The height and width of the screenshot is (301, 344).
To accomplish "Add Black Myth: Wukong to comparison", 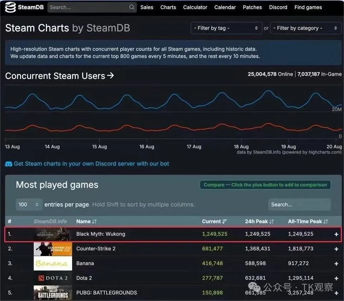I will coord(336,234).
